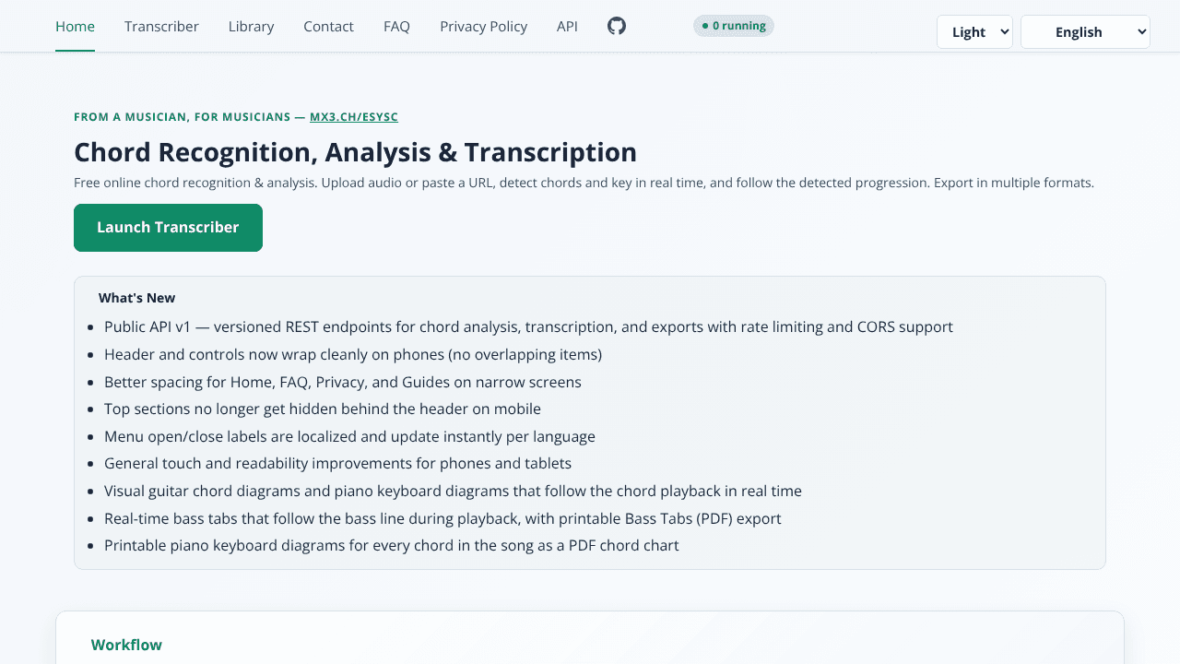Click the Printable piano keyboard diagrams item
1180x664 pixels.
[x=391, y=545]
